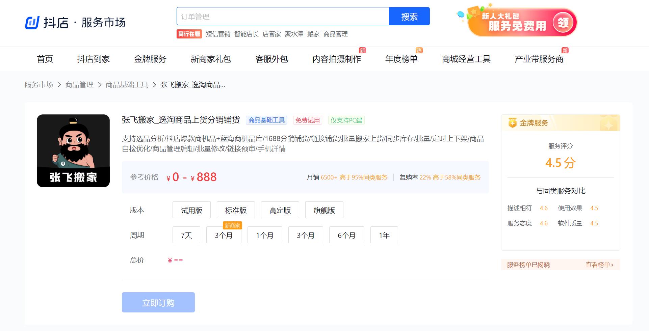649x331 pixels.
Task: Click the 抖店 logo icon
Action: pyautogui.click(x=32, y=22)
